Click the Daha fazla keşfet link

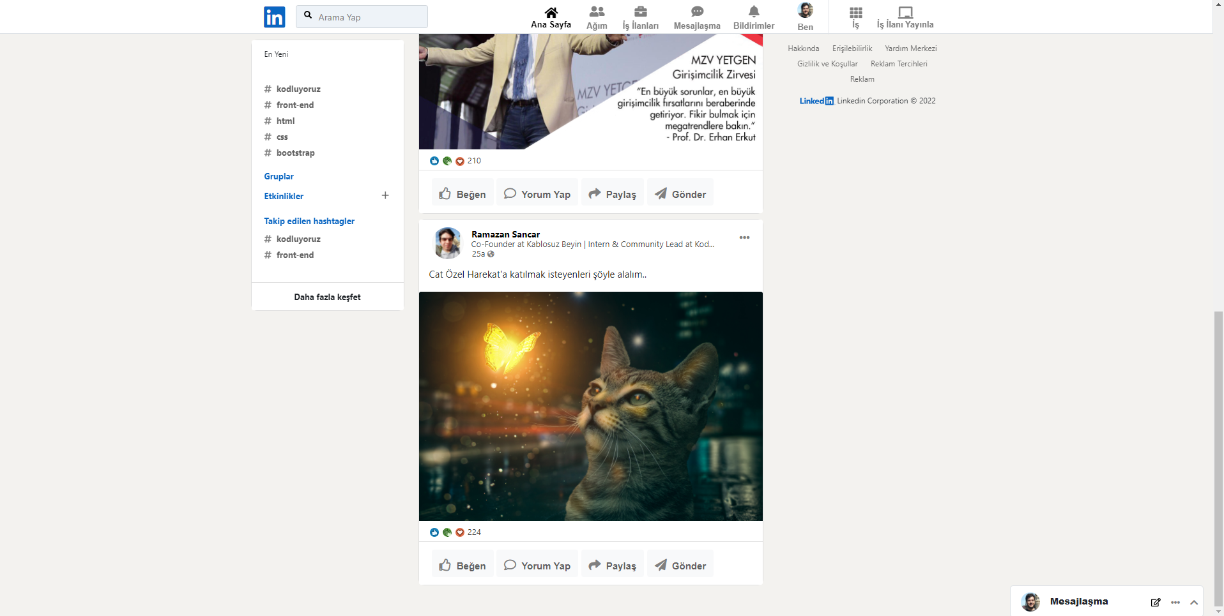point(327,297)
